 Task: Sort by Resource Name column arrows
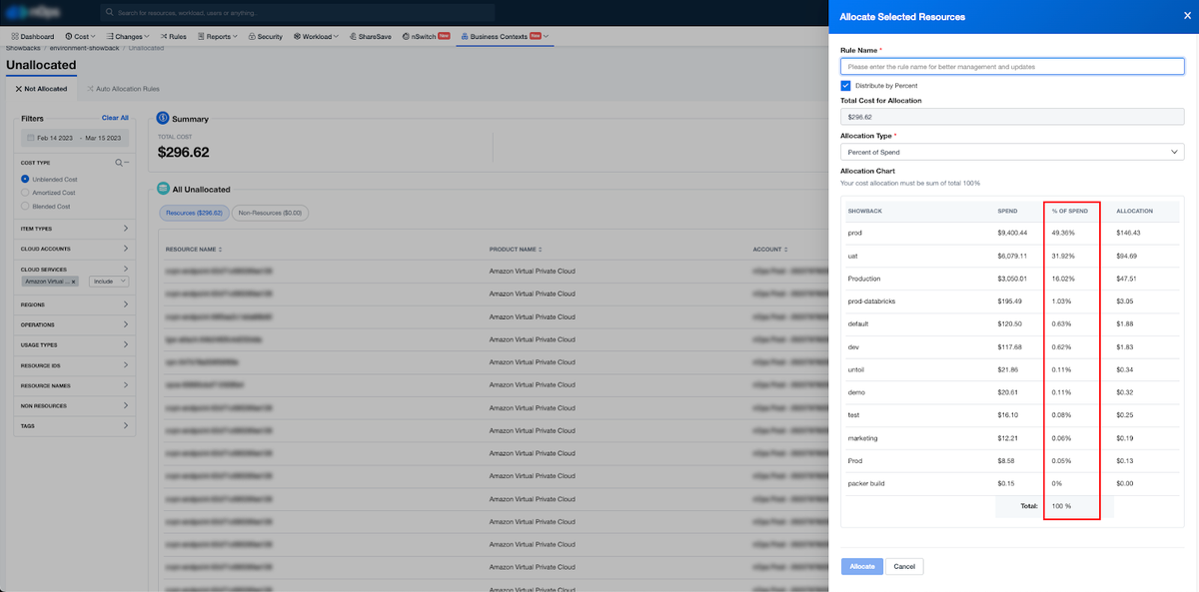pyautogui.click(x=220, y=250)
